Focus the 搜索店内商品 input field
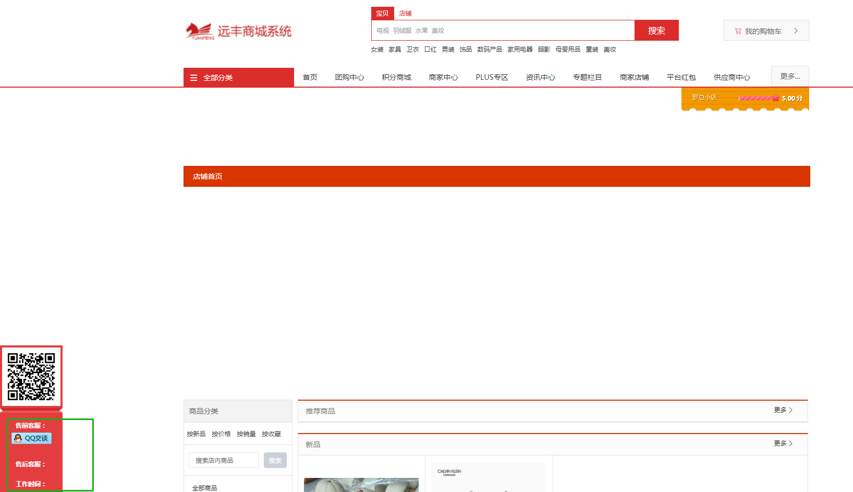 [x=224, y=460]
